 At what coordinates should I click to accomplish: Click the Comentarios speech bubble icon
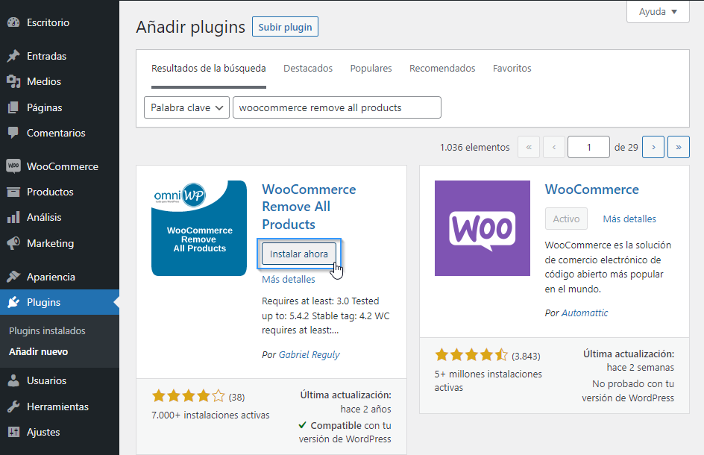[13, 133]
